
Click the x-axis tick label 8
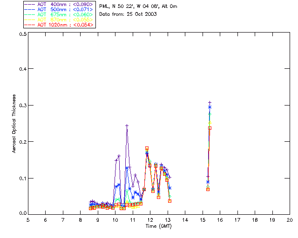pyautogui.click(x=81, y=220)
